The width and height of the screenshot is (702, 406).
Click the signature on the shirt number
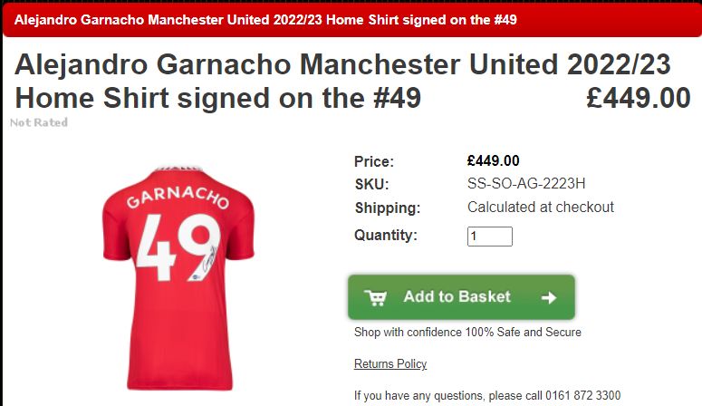tap(209, 258)
